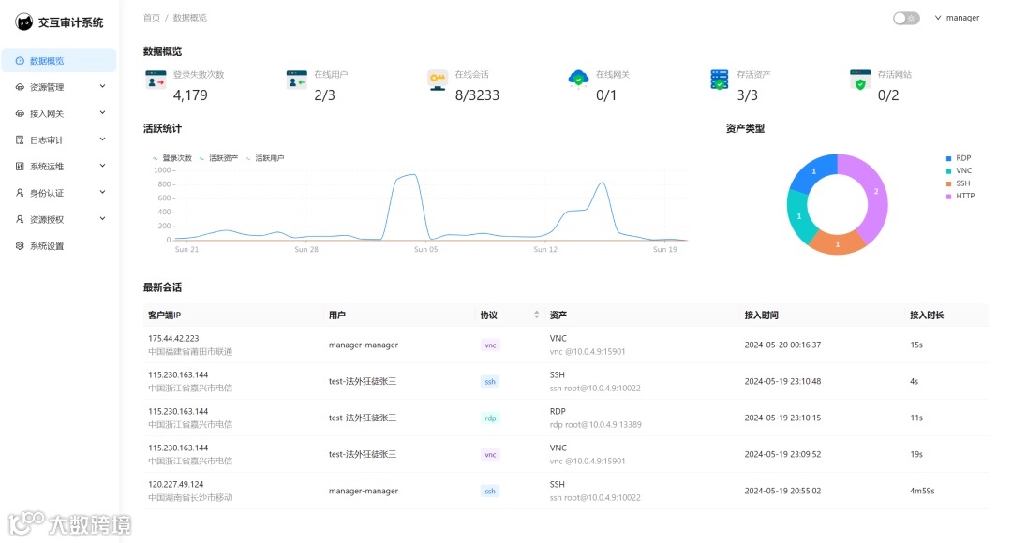
Task: Click the sort icon in 协议 column
Action: [536, 315]
